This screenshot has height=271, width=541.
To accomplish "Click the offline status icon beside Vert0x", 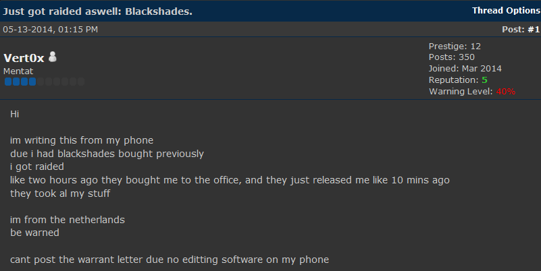I will (53, 58).
